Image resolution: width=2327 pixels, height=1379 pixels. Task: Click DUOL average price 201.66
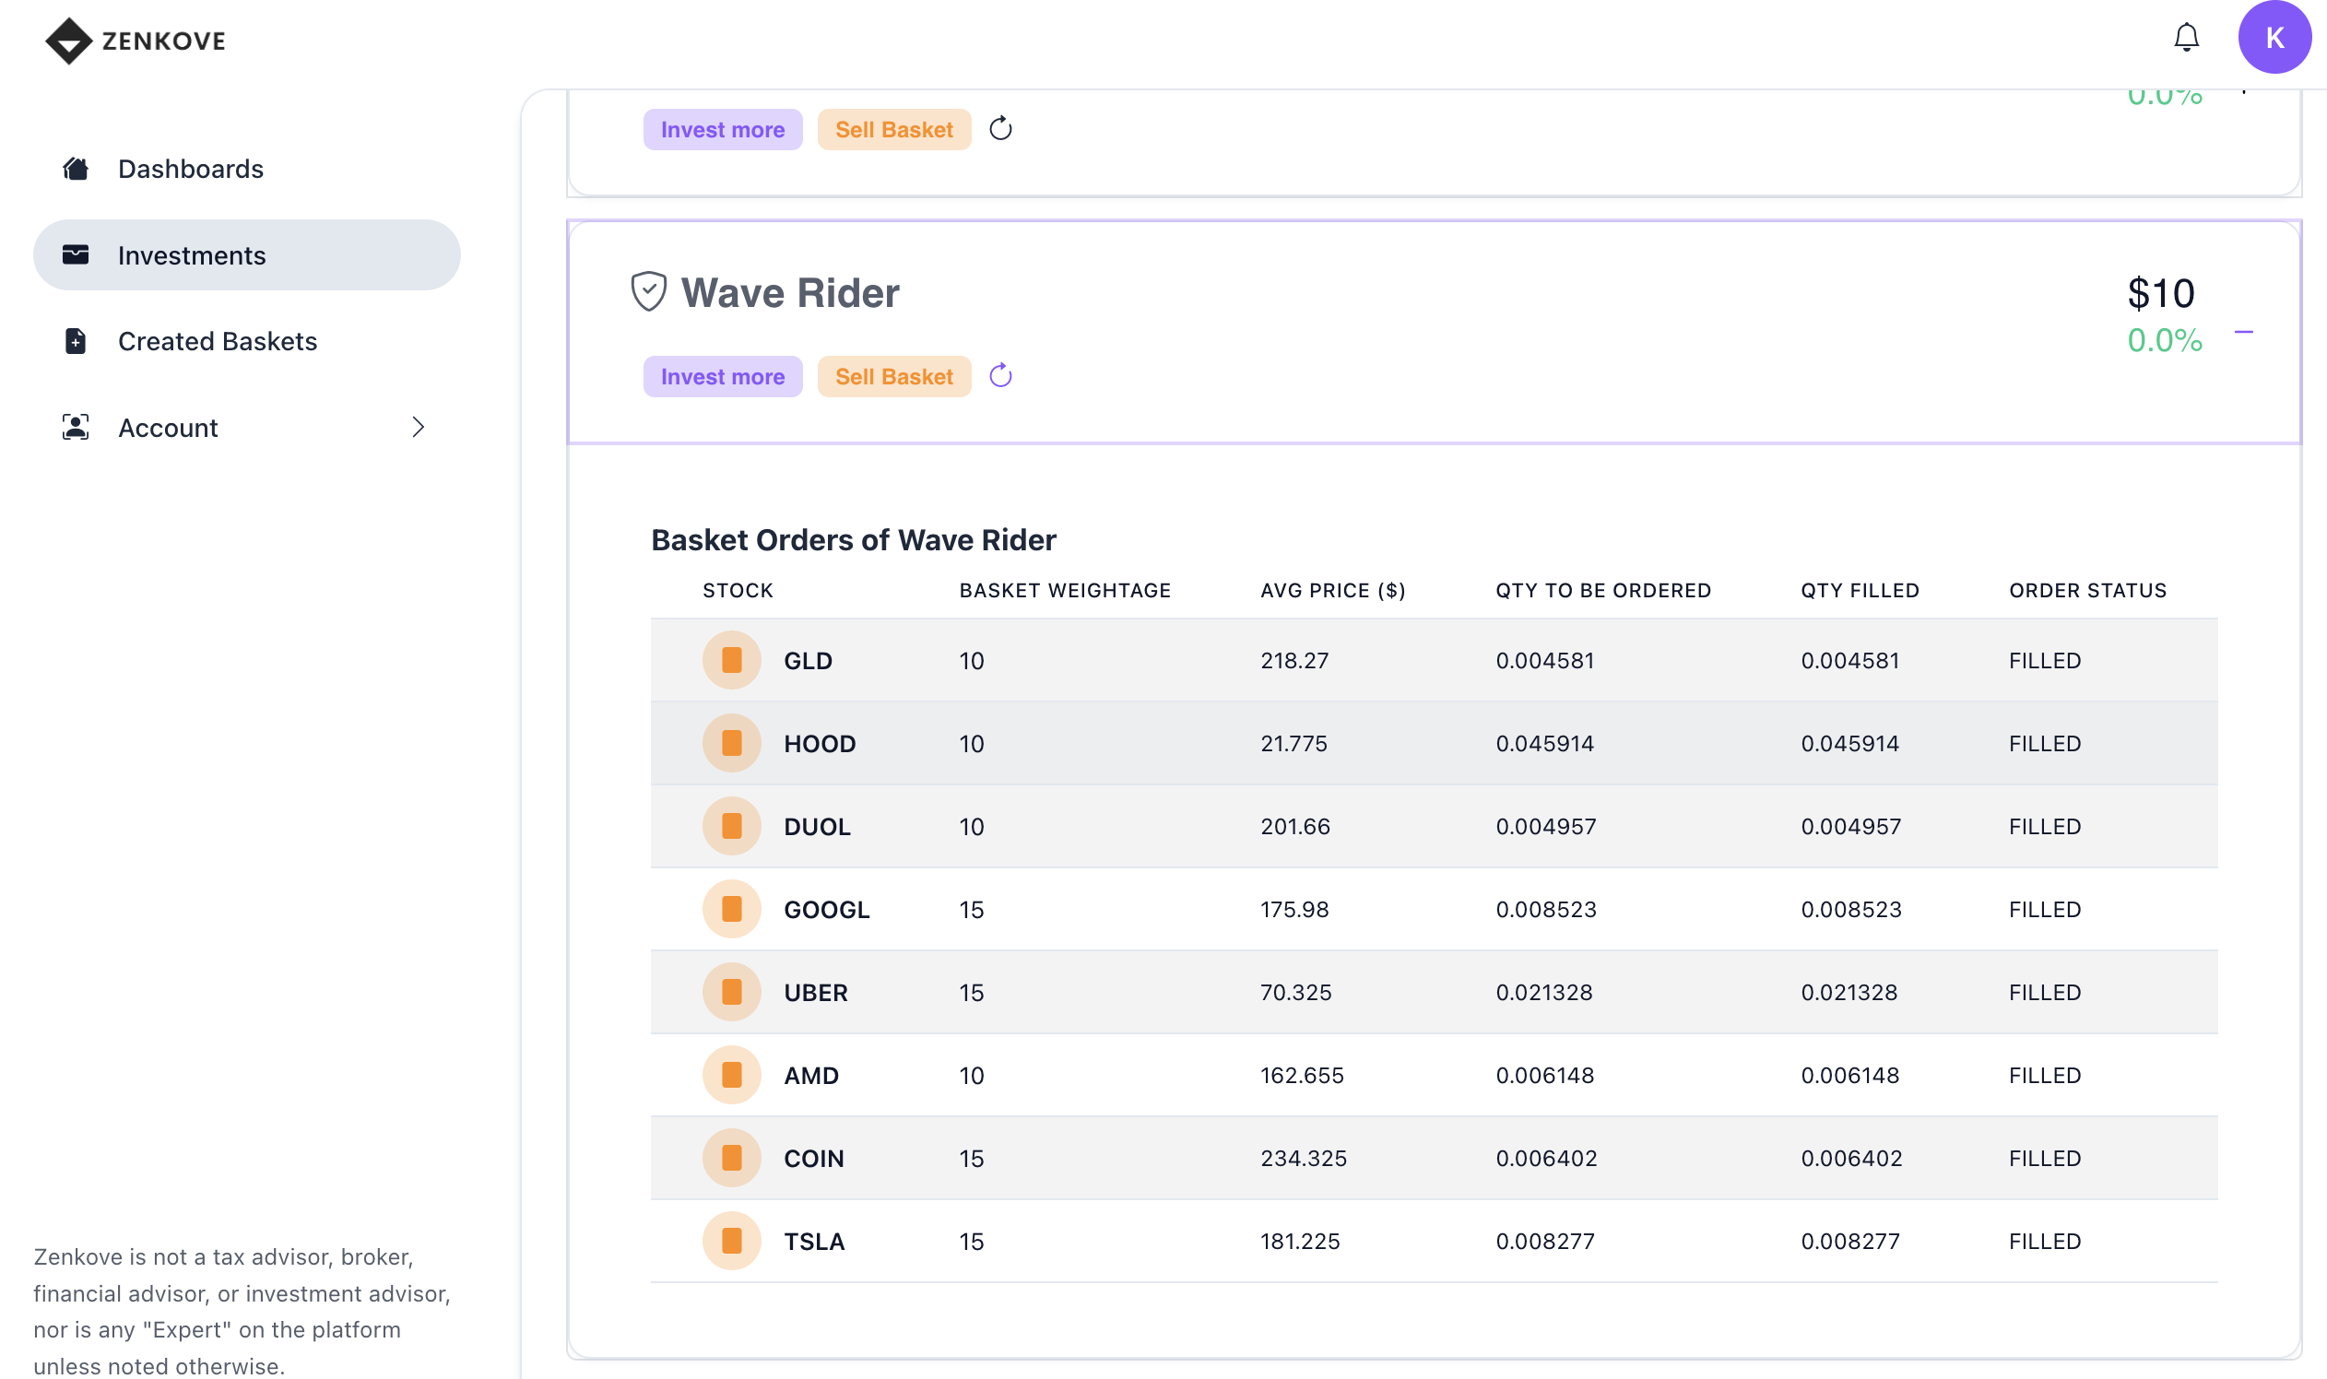1294,826
